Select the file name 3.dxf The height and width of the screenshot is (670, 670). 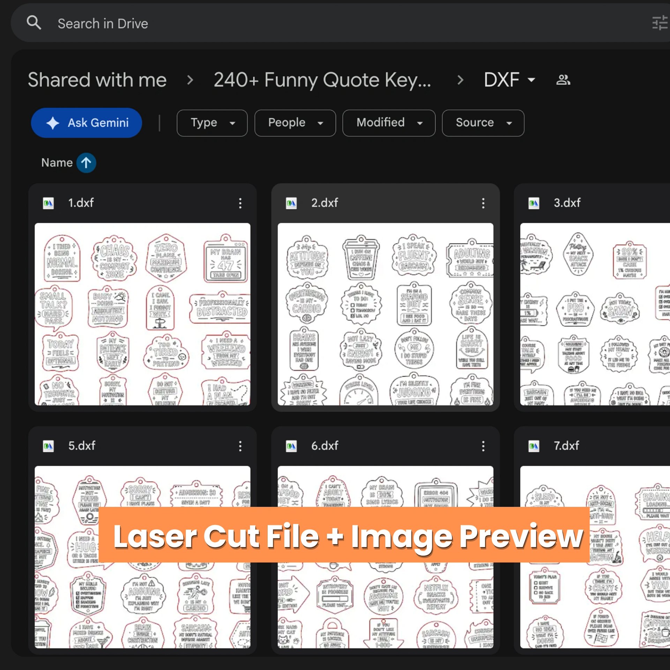pos(567,203)
